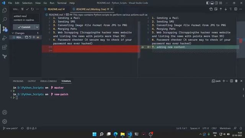Open the File menu

pyautogui.click(x=10, y=3)
